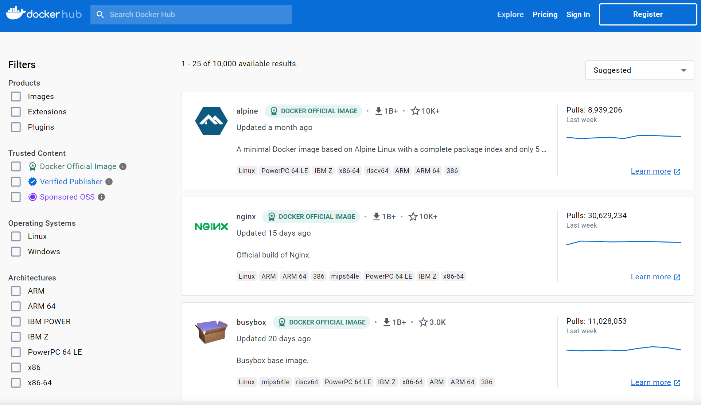This screenshot has width=701, height=405.
Task: Go to the Pricing page
Action: click(x=545, y=15)
